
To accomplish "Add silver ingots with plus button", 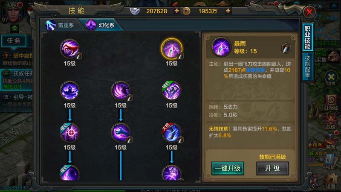I will pyautogui.click(x=177, y=11).
